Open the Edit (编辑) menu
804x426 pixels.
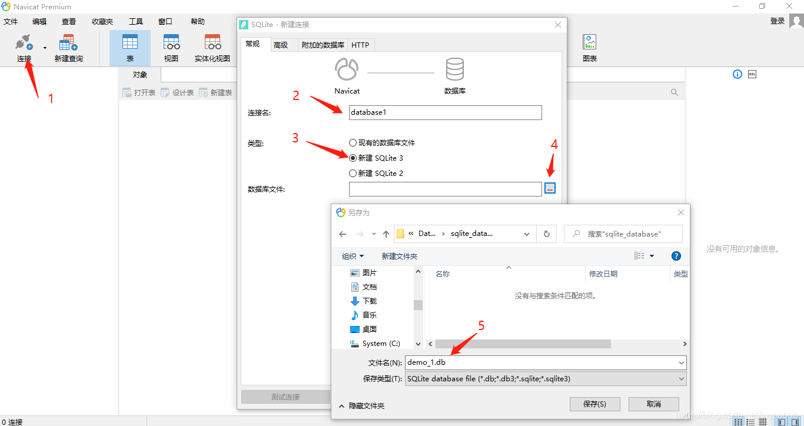39,22
